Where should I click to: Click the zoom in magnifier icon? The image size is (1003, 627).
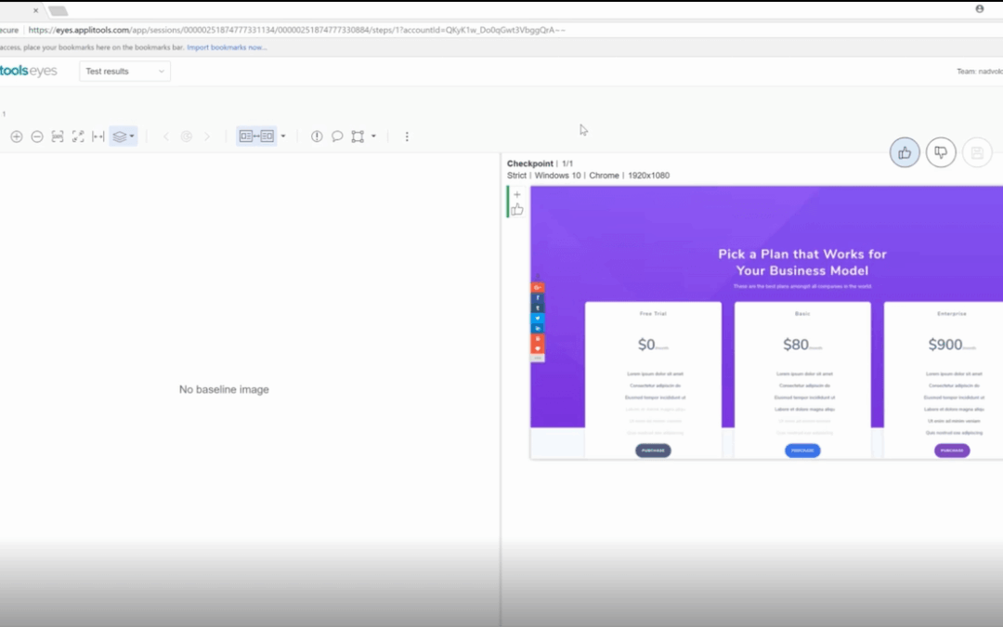tap(17, 137)
